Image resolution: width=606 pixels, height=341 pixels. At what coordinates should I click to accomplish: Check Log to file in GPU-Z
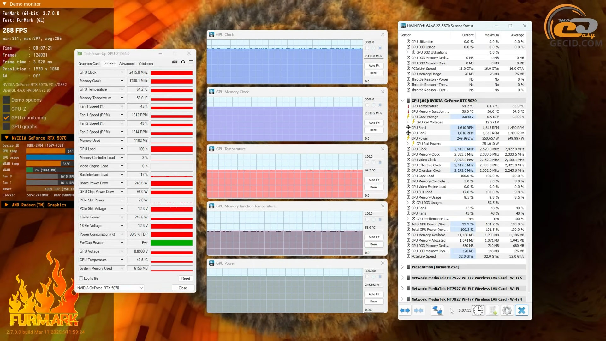click(81, 278)
